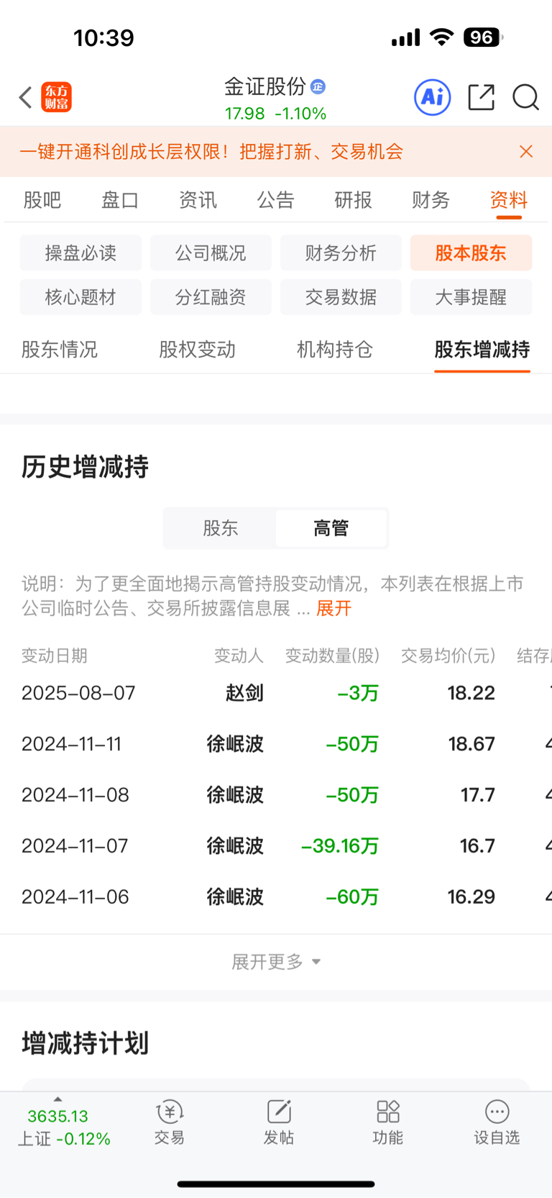Select the 2024-11-07 date cell
The image size is (552, 1198).
pyautogui.click(x=75, y=846)
